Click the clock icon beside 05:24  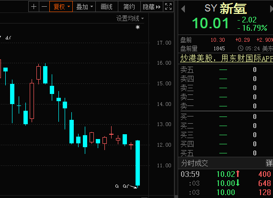pos(240,48)
